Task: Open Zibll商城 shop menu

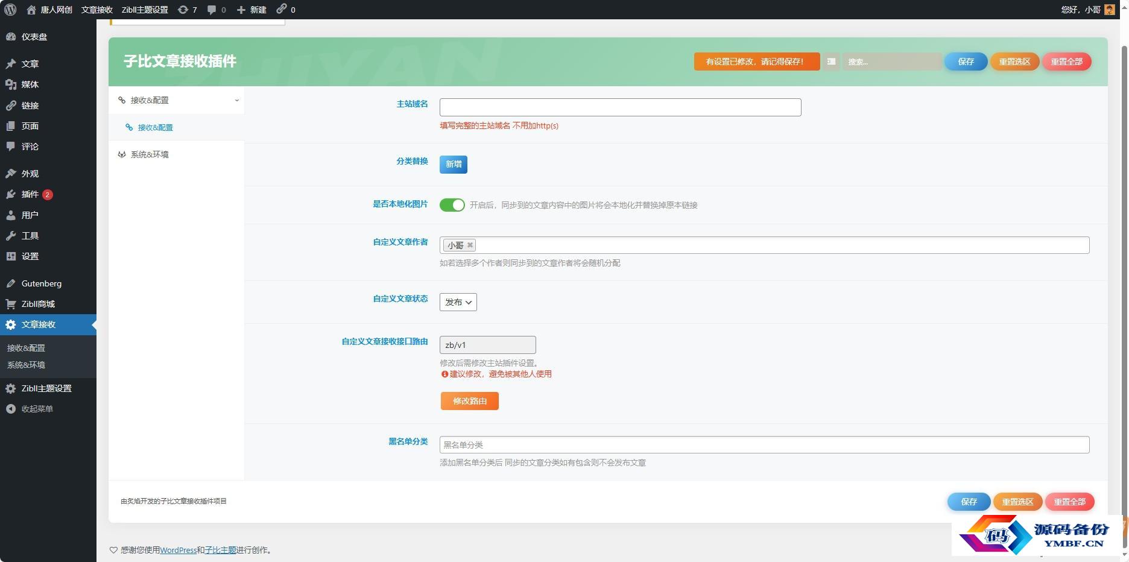Action: point(48,304)
